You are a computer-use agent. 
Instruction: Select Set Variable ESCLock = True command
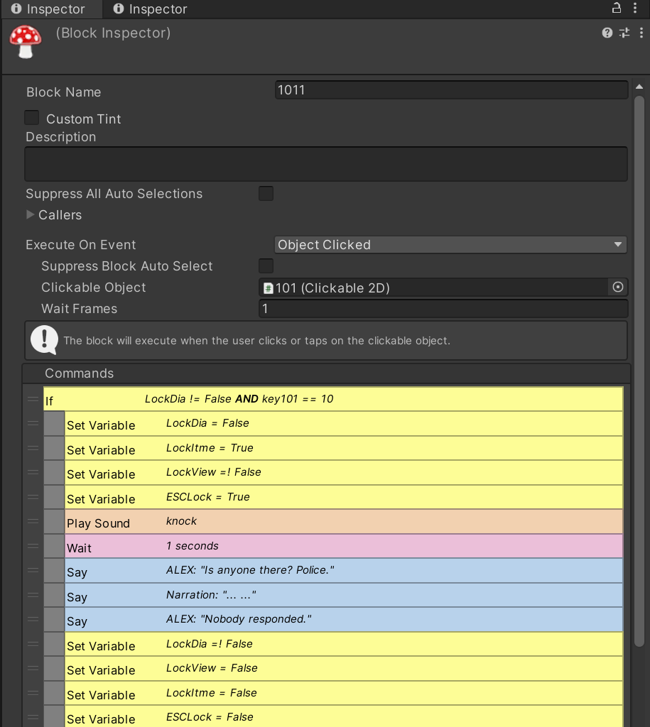[343, 497]
